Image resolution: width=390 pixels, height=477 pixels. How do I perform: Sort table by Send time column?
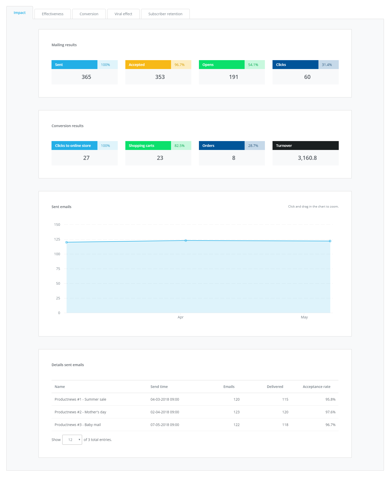point(159,387)
